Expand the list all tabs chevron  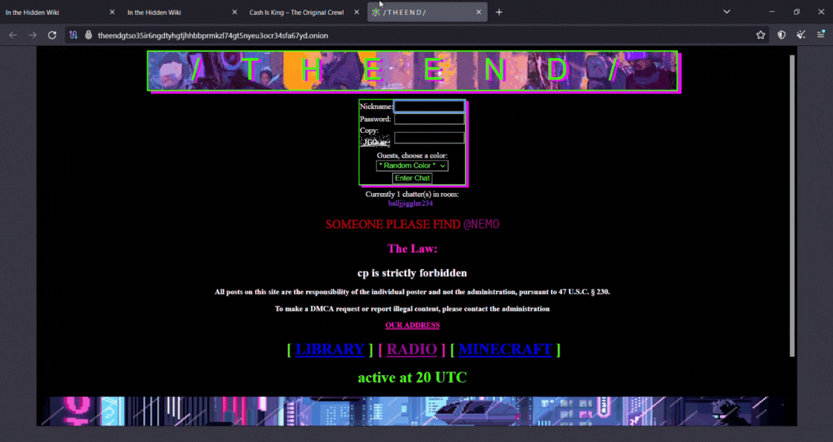(727, 12)
